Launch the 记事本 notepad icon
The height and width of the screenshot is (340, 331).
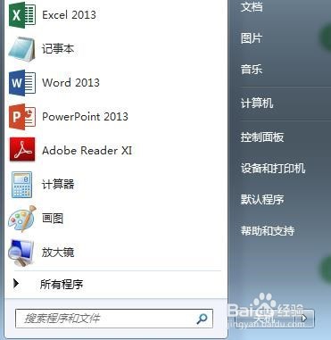click(x=22, y=49)
